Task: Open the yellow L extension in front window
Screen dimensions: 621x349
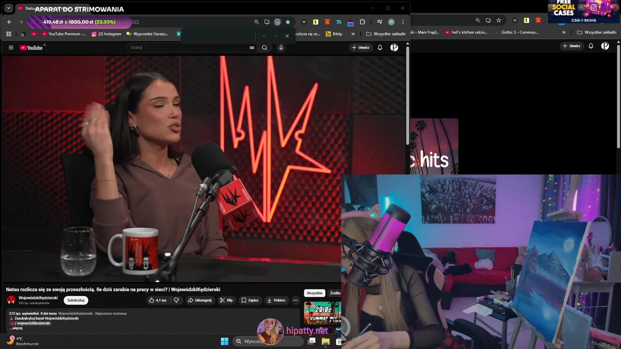Action: tap(316, 22)
